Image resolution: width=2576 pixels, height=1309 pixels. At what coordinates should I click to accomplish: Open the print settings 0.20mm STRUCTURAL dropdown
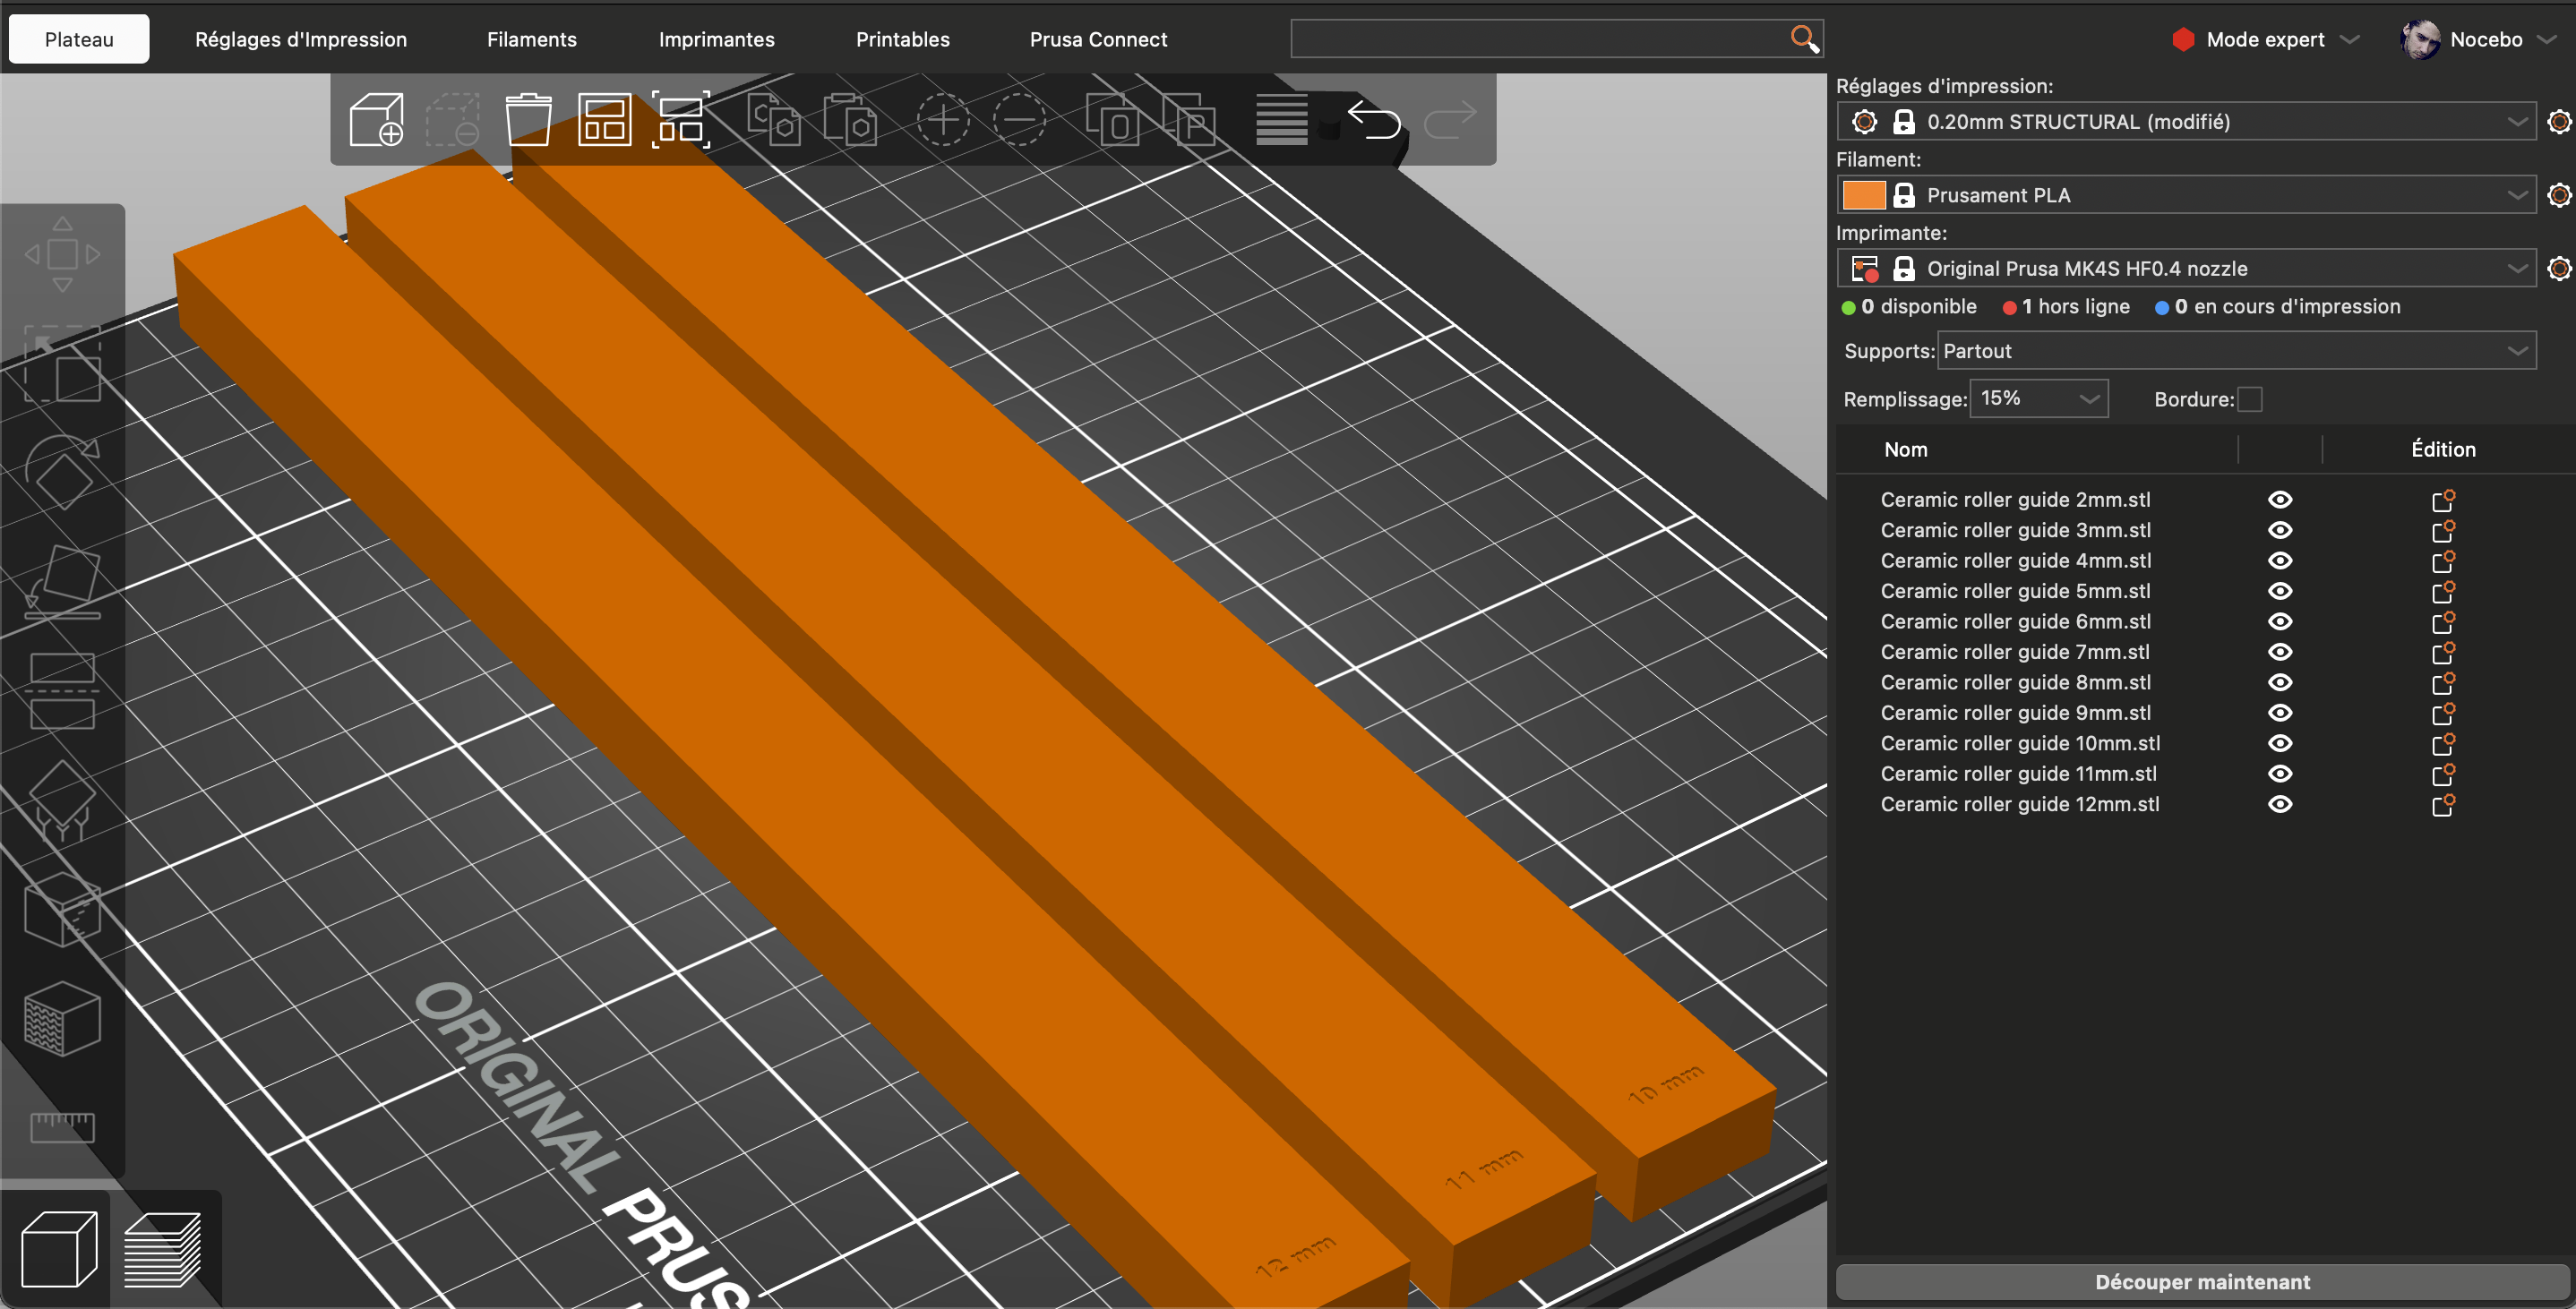(2186, 121)
